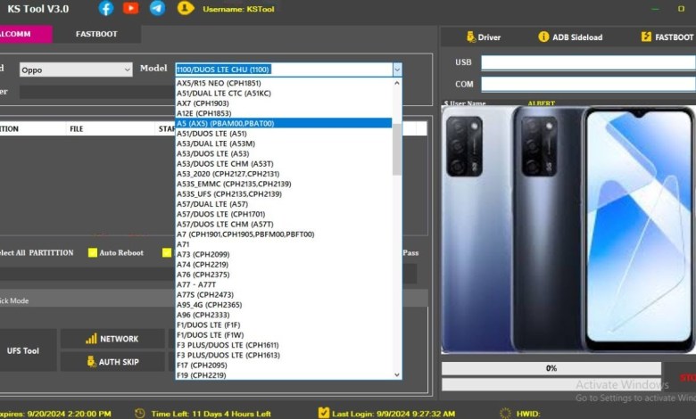This screenshot has width=696, height=419.
Task: Open the ADB Sideload option
Action: [x=571, y=37]
